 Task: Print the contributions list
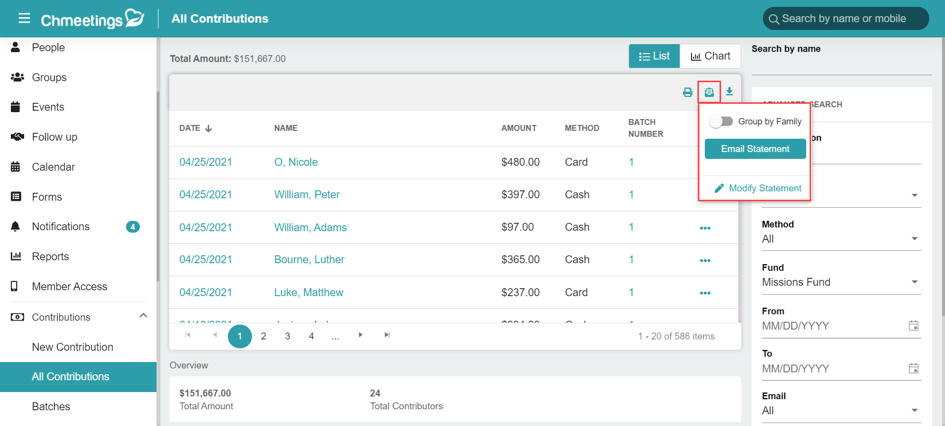688,92
